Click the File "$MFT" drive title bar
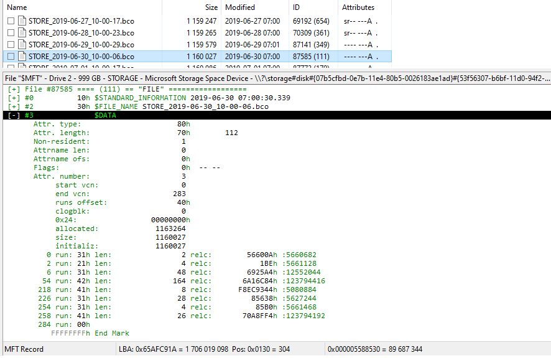 coord(277,78)
